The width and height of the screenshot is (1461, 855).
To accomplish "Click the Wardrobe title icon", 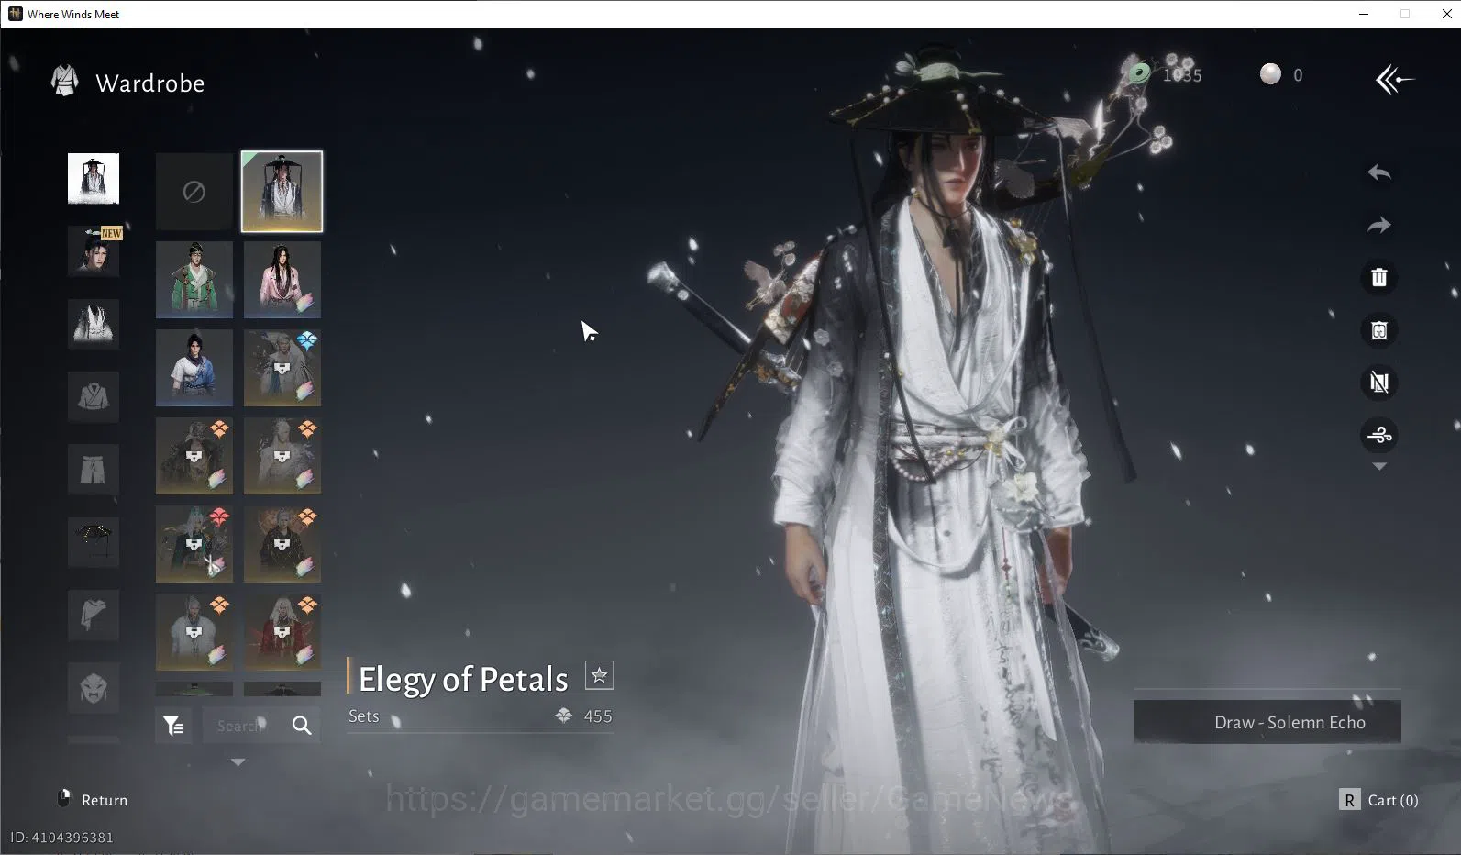I will coord(64,81).
